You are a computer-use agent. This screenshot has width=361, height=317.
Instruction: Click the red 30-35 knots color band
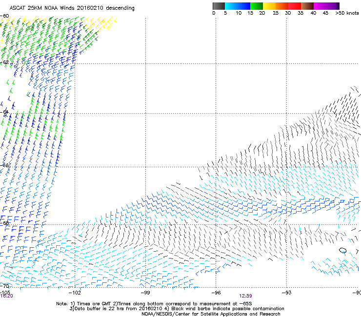coord(295,6)
